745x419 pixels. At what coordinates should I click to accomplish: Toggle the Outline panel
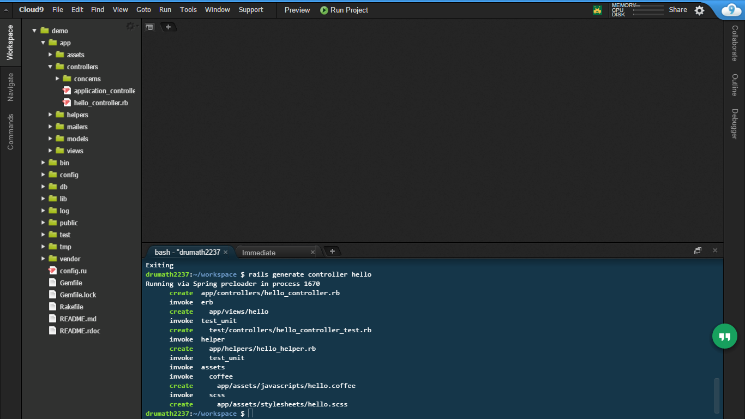[x=734, y=85]
